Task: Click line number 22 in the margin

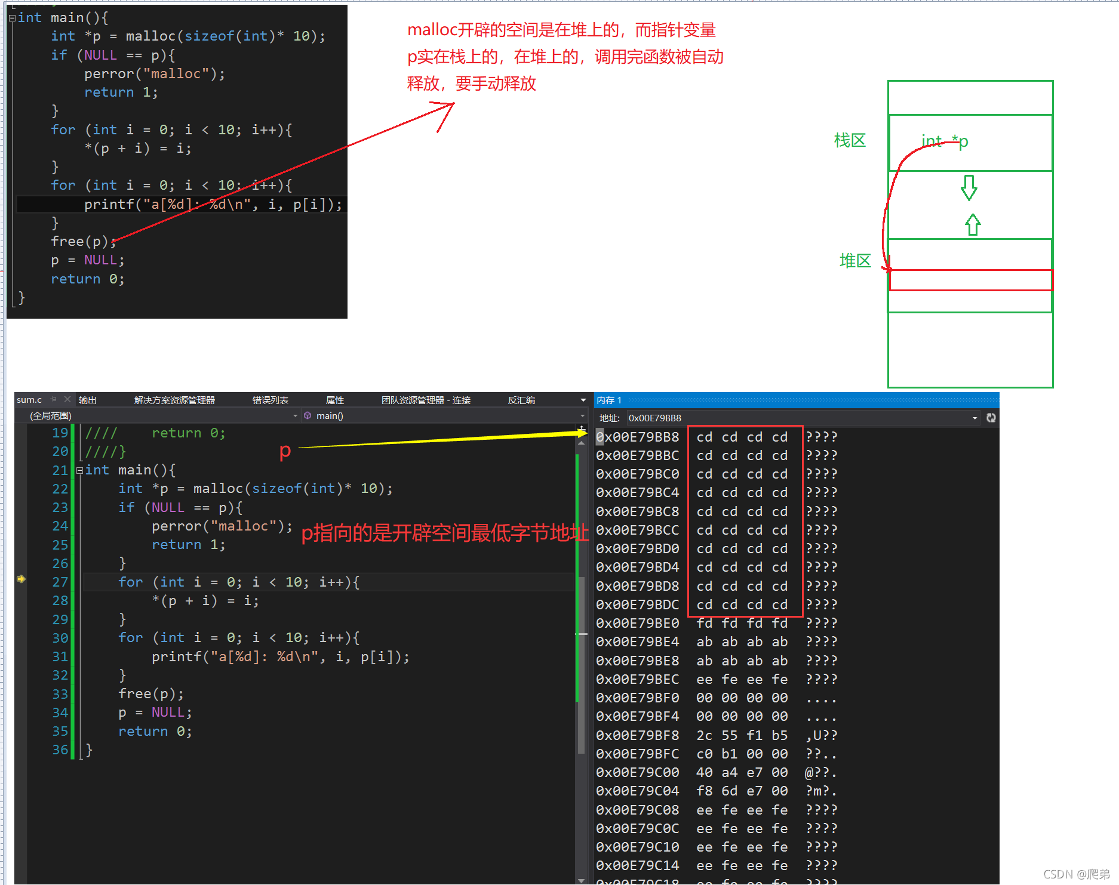Action: pos(60,489)
